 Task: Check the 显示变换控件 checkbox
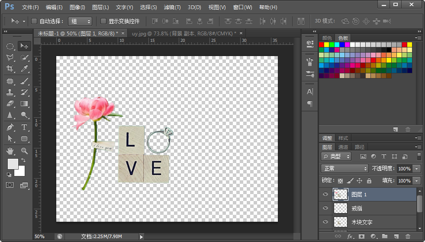point(103,21)
